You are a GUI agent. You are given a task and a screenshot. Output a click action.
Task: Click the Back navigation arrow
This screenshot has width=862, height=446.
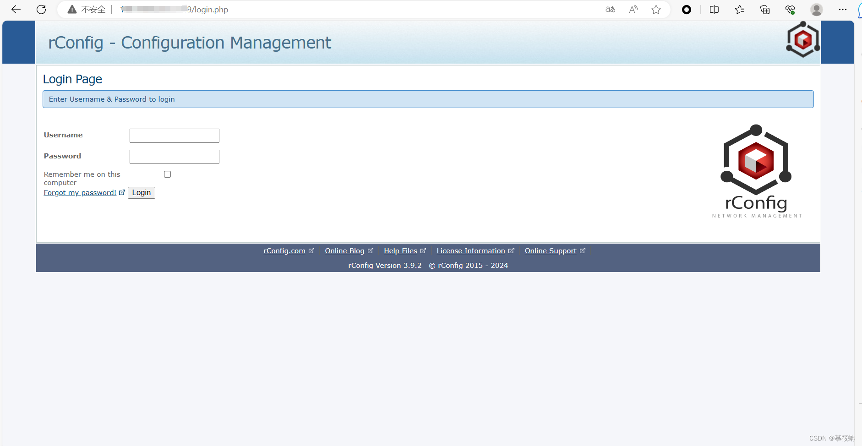[x=16, y=9]
